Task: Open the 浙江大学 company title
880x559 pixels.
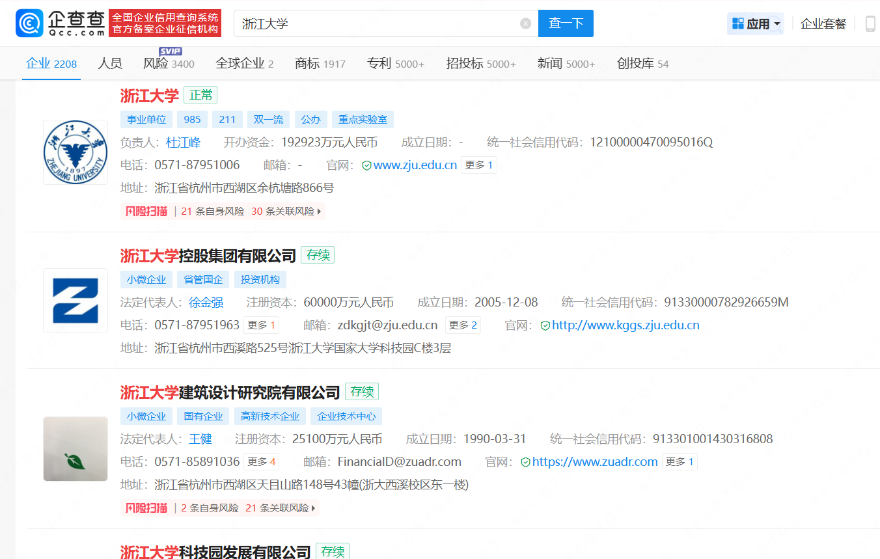Action: click(x=150, y=96)
